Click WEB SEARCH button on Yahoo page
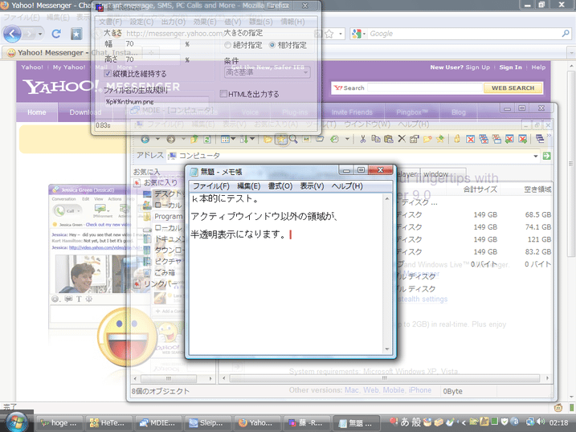Image resolution: width=576 pixels, height=432 pixels. pos(513,88)
